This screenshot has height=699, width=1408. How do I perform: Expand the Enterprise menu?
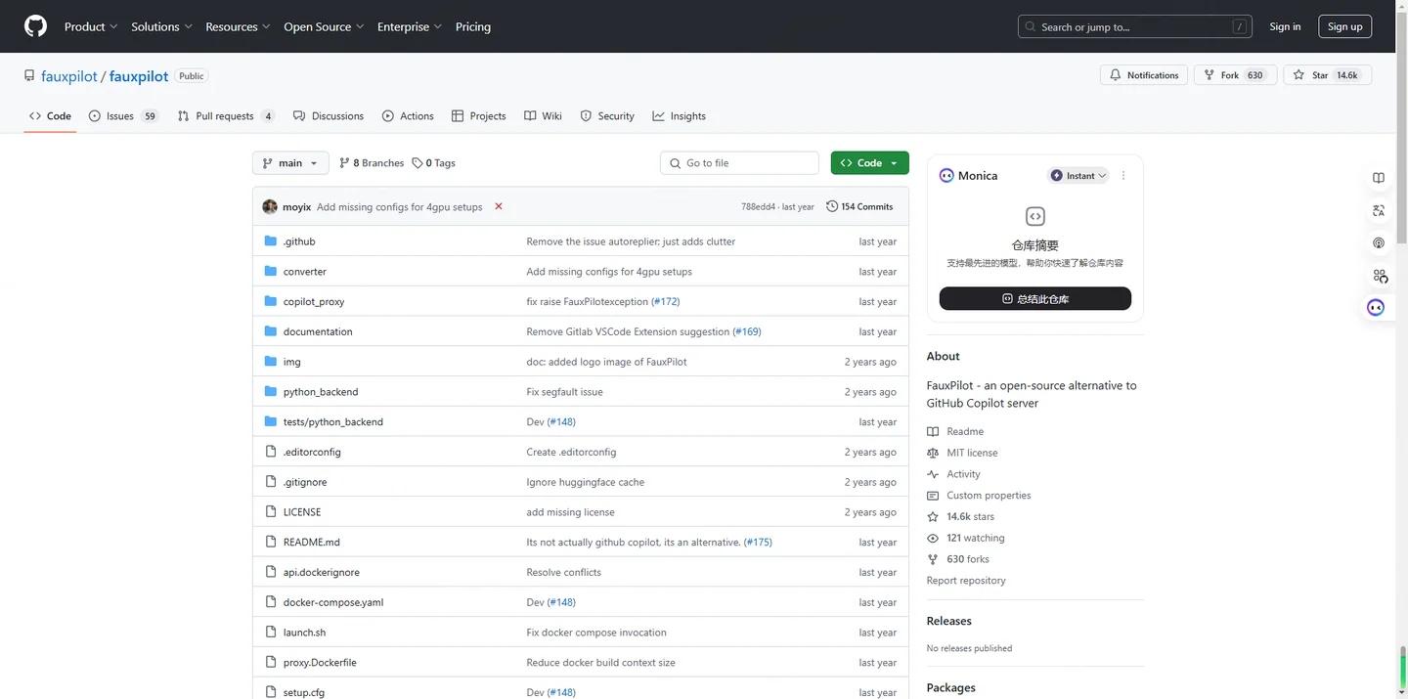tap(410, 26)
